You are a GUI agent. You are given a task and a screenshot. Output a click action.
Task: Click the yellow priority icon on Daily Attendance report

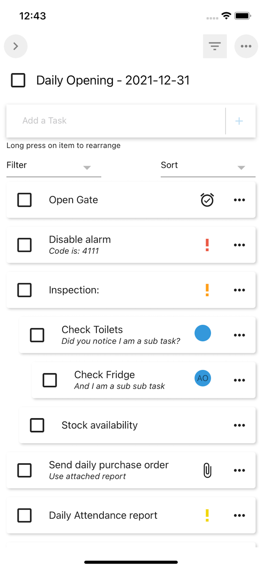207,515
